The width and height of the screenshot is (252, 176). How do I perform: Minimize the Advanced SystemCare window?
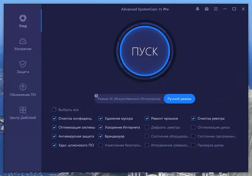(x=225, y=9)
